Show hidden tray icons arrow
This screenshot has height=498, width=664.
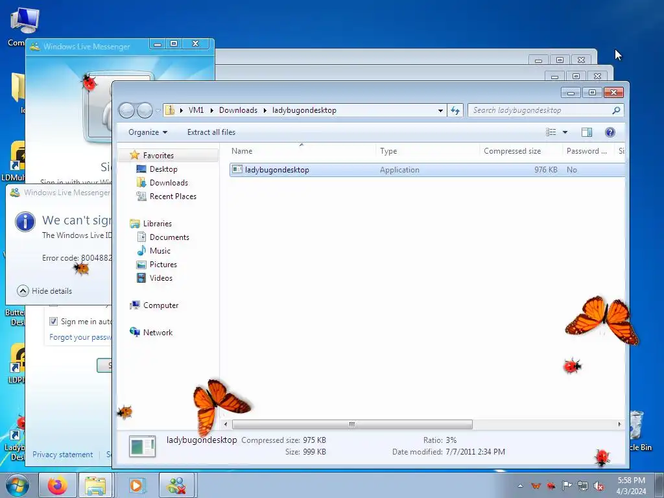[x=520, y=486]
